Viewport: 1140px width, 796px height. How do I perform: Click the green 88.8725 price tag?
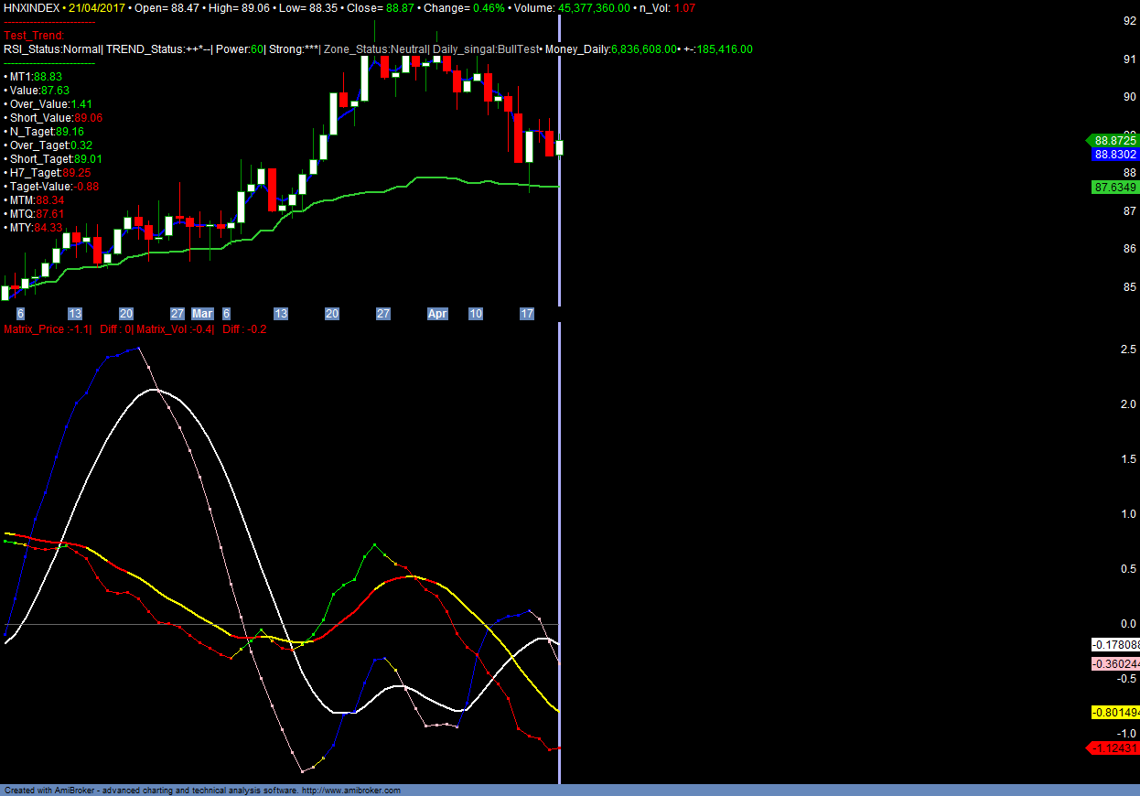point(1113,141)
